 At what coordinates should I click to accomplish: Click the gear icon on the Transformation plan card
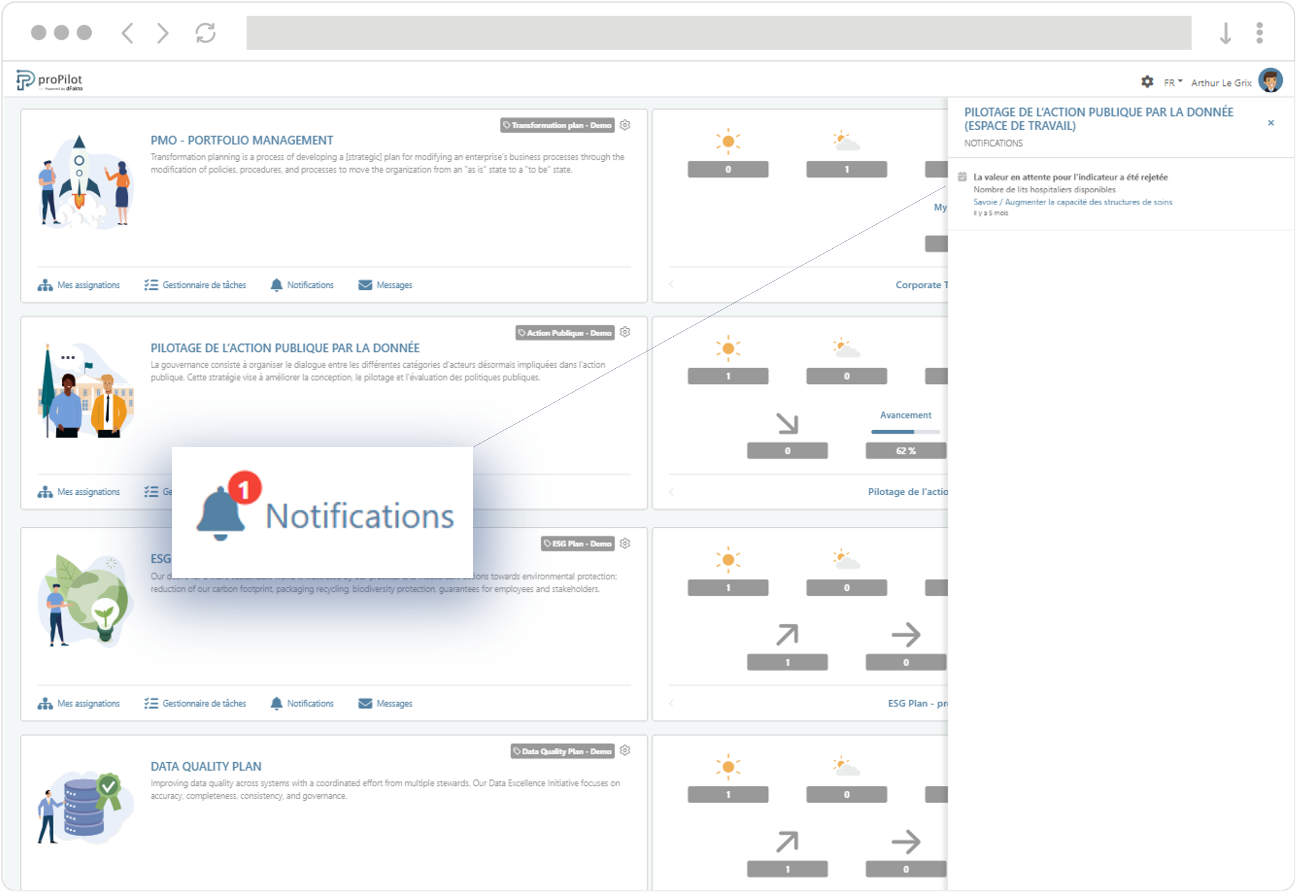click(625, 126)
